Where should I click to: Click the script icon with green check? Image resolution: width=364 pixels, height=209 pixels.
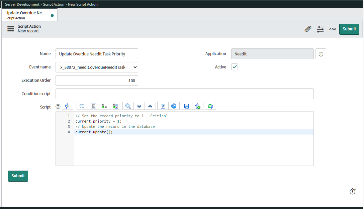[x=198, y=106]
